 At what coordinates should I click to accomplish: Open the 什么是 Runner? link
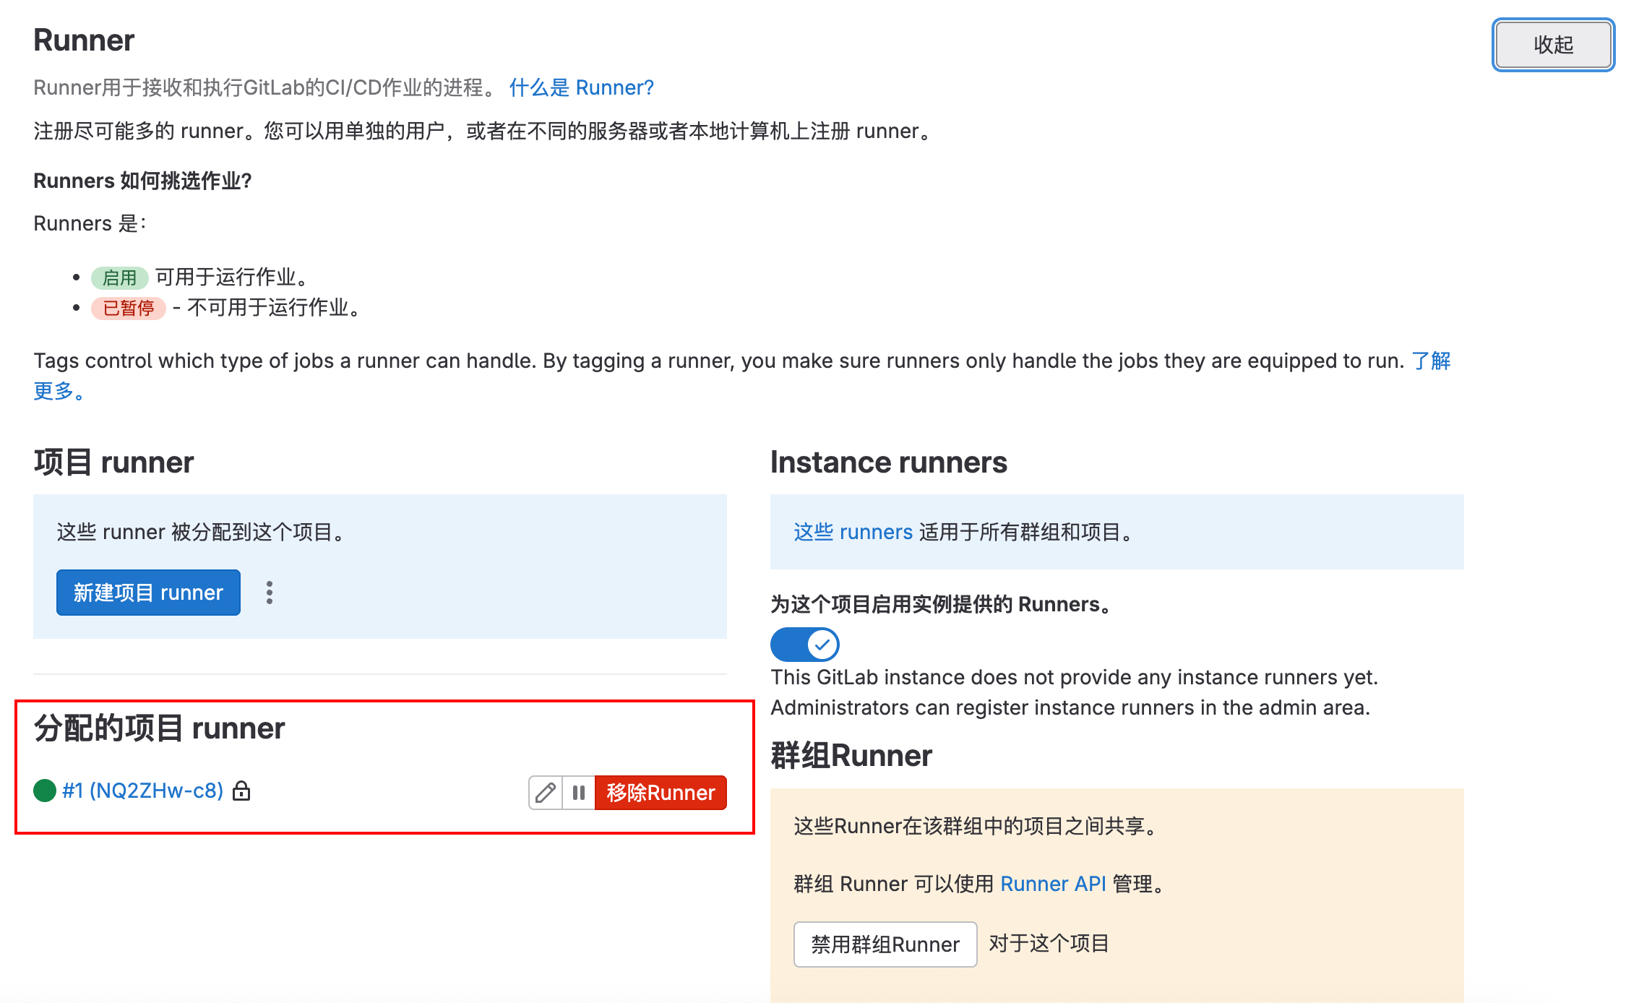pyautogui.click(x=581, y=87)
